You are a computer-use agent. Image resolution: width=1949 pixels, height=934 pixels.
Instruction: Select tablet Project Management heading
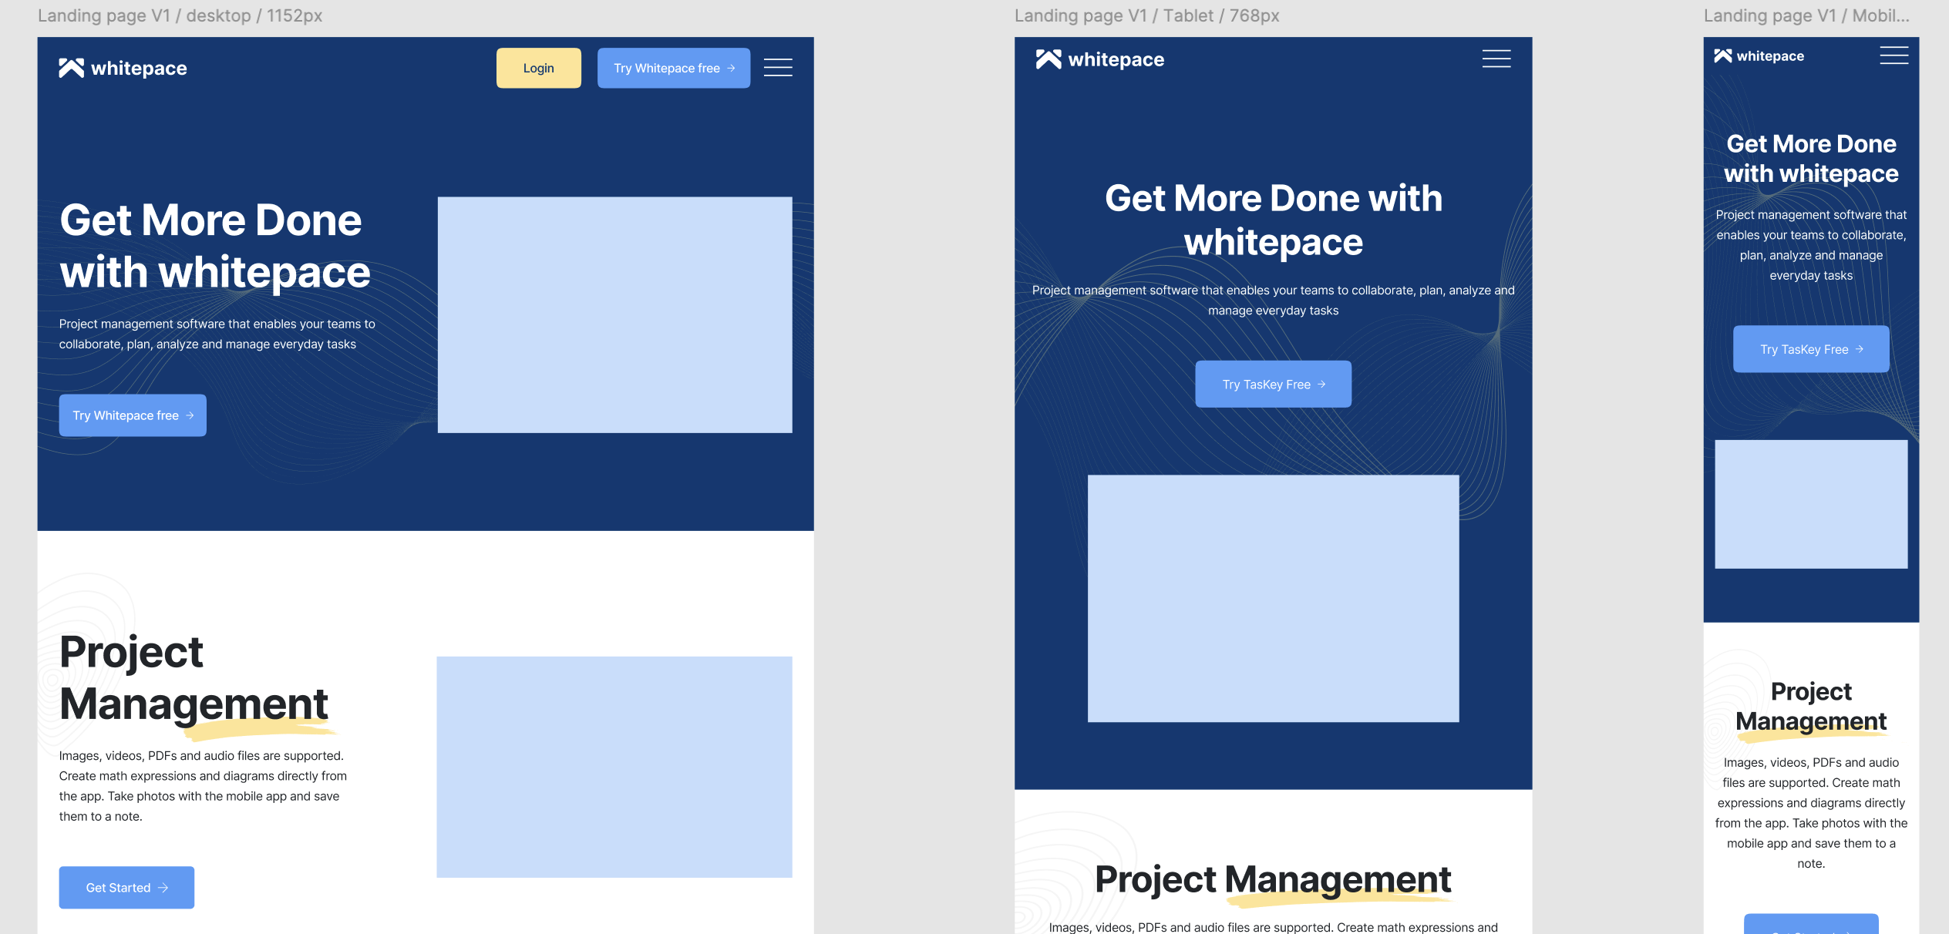pyautogui.click(x=1273, y=879)
